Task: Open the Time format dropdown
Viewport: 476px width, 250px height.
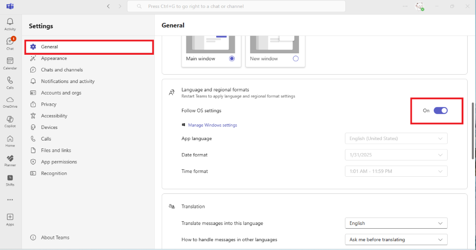Action: coord(396,171)
